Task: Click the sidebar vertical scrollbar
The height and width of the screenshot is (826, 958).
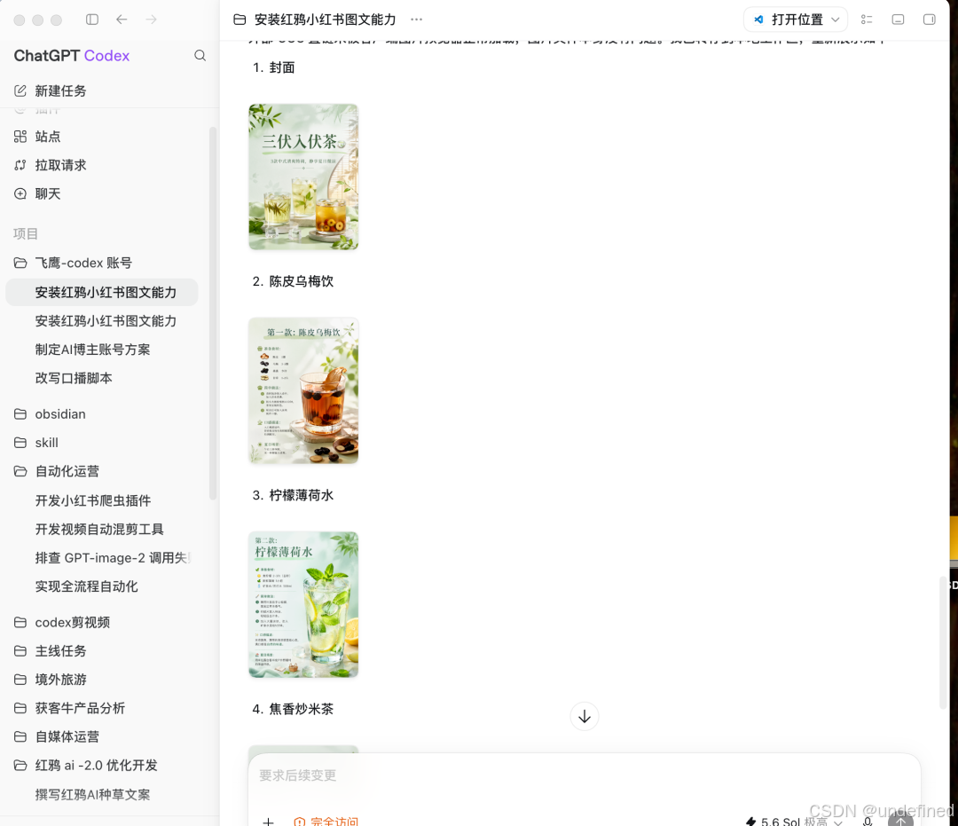Action: (x=213, y=313)
